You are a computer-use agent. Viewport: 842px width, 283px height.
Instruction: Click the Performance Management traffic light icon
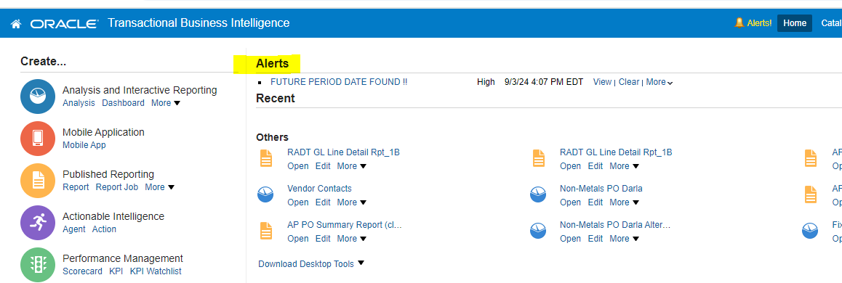(38, 265)
